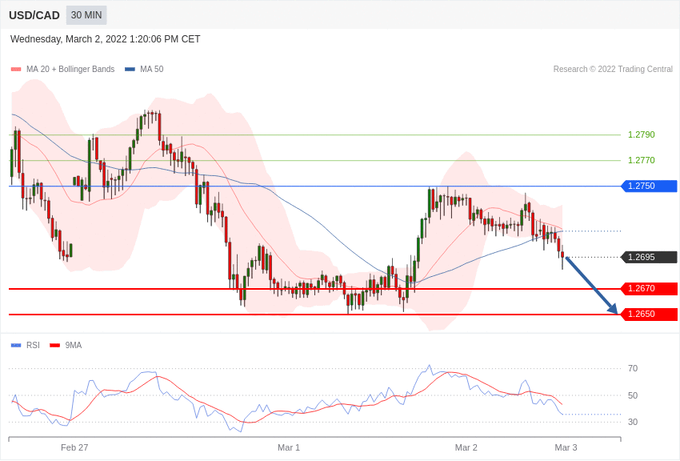
Task: Click the black 1.2695 current price tag
Action: 650,257
